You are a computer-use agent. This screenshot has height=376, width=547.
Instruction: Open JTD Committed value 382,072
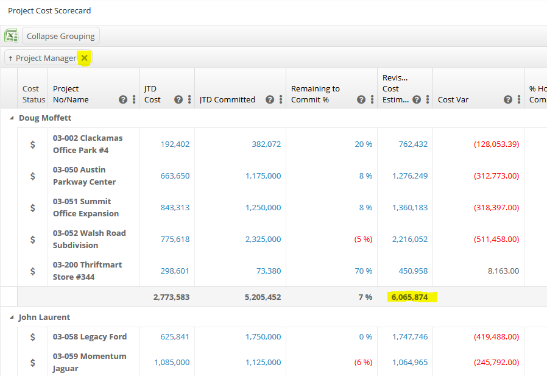pyautogui.click(x=266, y=144)
